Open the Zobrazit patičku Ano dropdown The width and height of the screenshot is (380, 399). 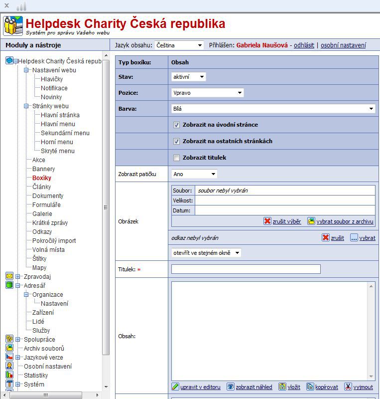coord(194,174)
